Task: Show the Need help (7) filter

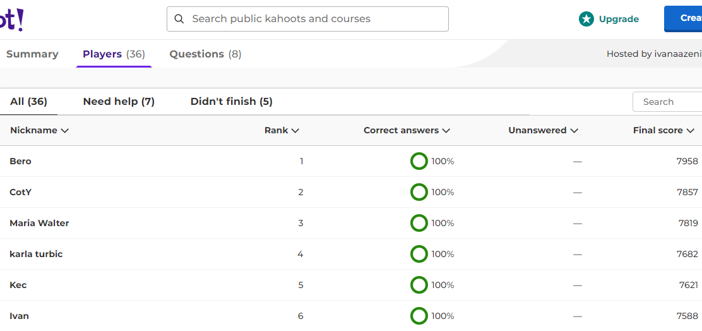Action: 119,102
